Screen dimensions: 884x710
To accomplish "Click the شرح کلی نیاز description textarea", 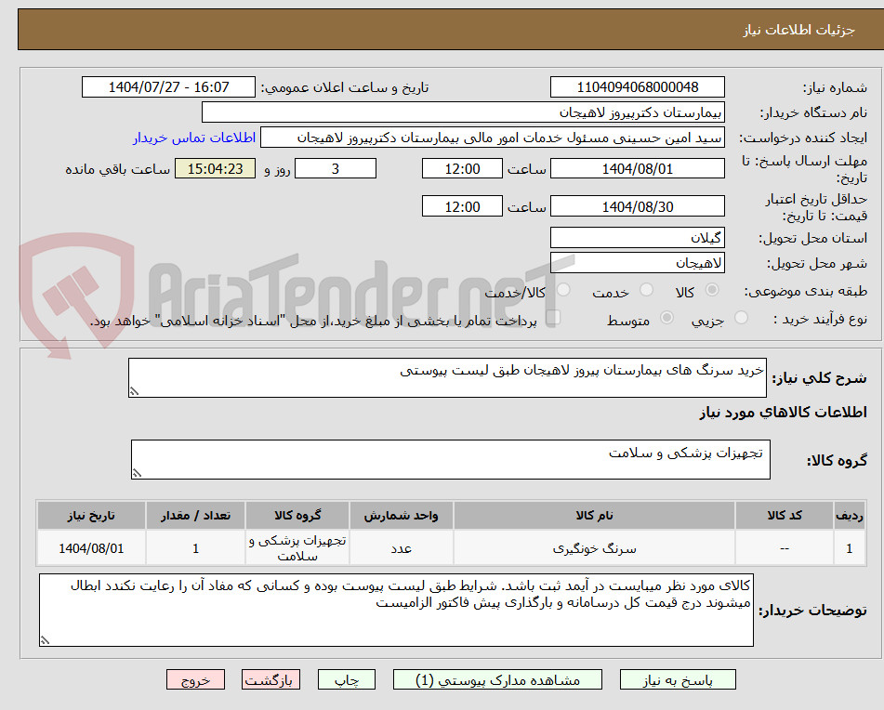I will [x=447, y=377].
